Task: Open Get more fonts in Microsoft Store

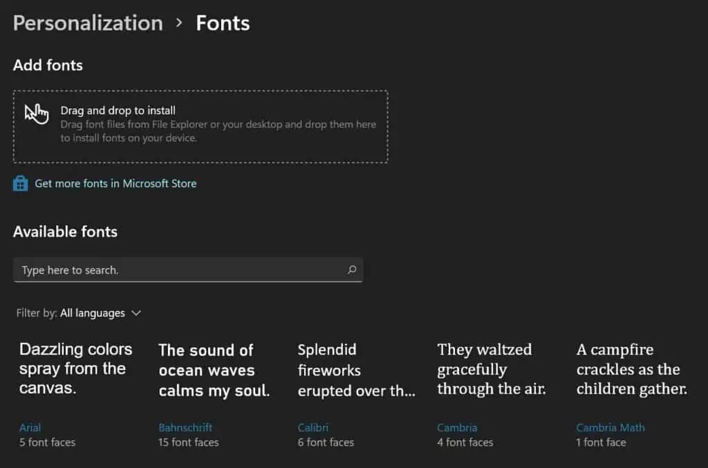Action: click(115, 183)
